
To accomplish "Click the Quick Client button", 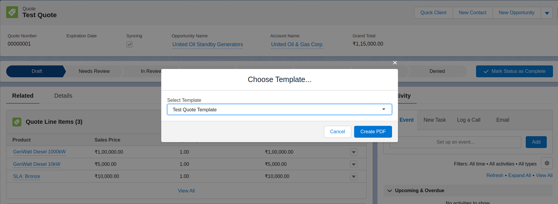I will click(x=433, y=13).
